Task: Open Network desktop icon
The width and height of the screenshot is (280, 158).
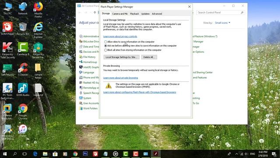Action: 23,9
